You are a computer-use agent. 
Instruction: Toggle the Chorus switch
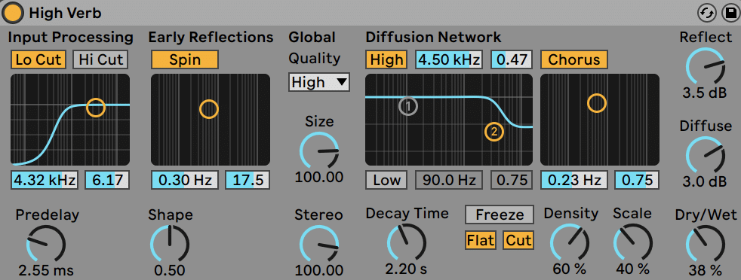[x=573, y=60]
